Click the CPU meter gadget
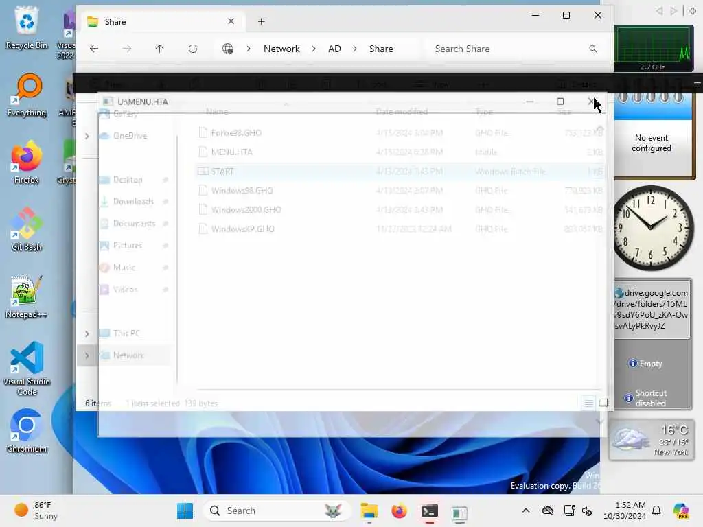The width and height of the screenshot is (703, 527). tap(654, 49)
